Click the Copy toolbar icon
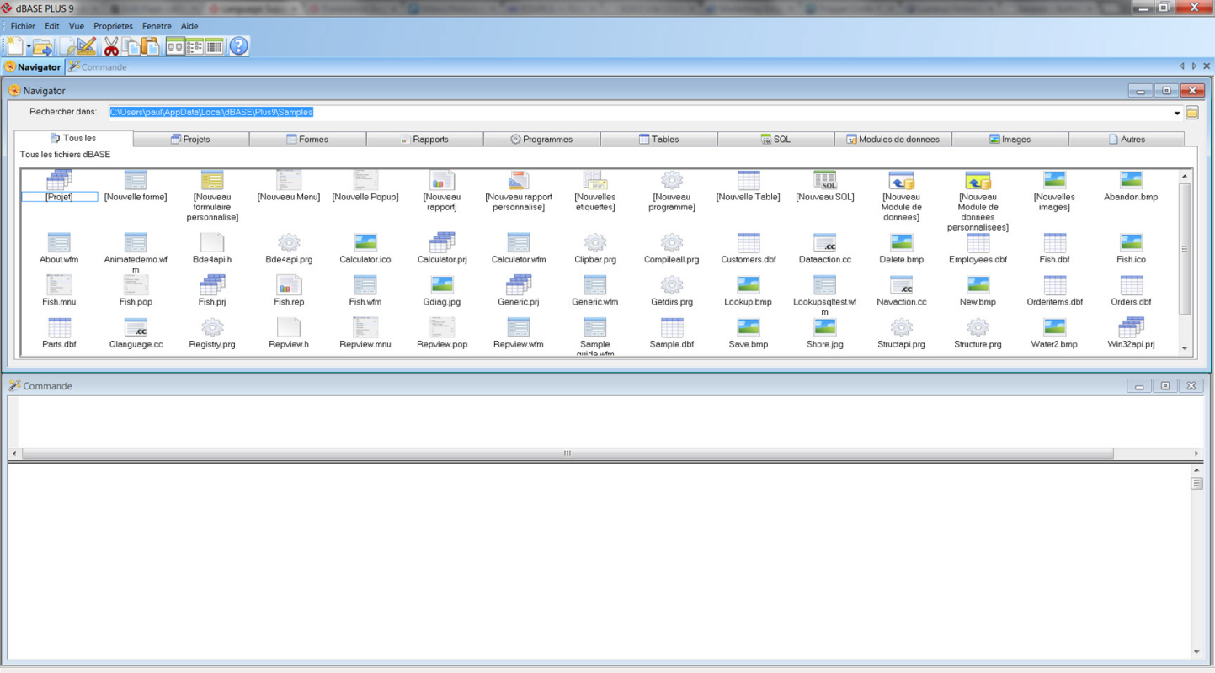This screenshot has height=673, width=1215. [x=131, y=46]
